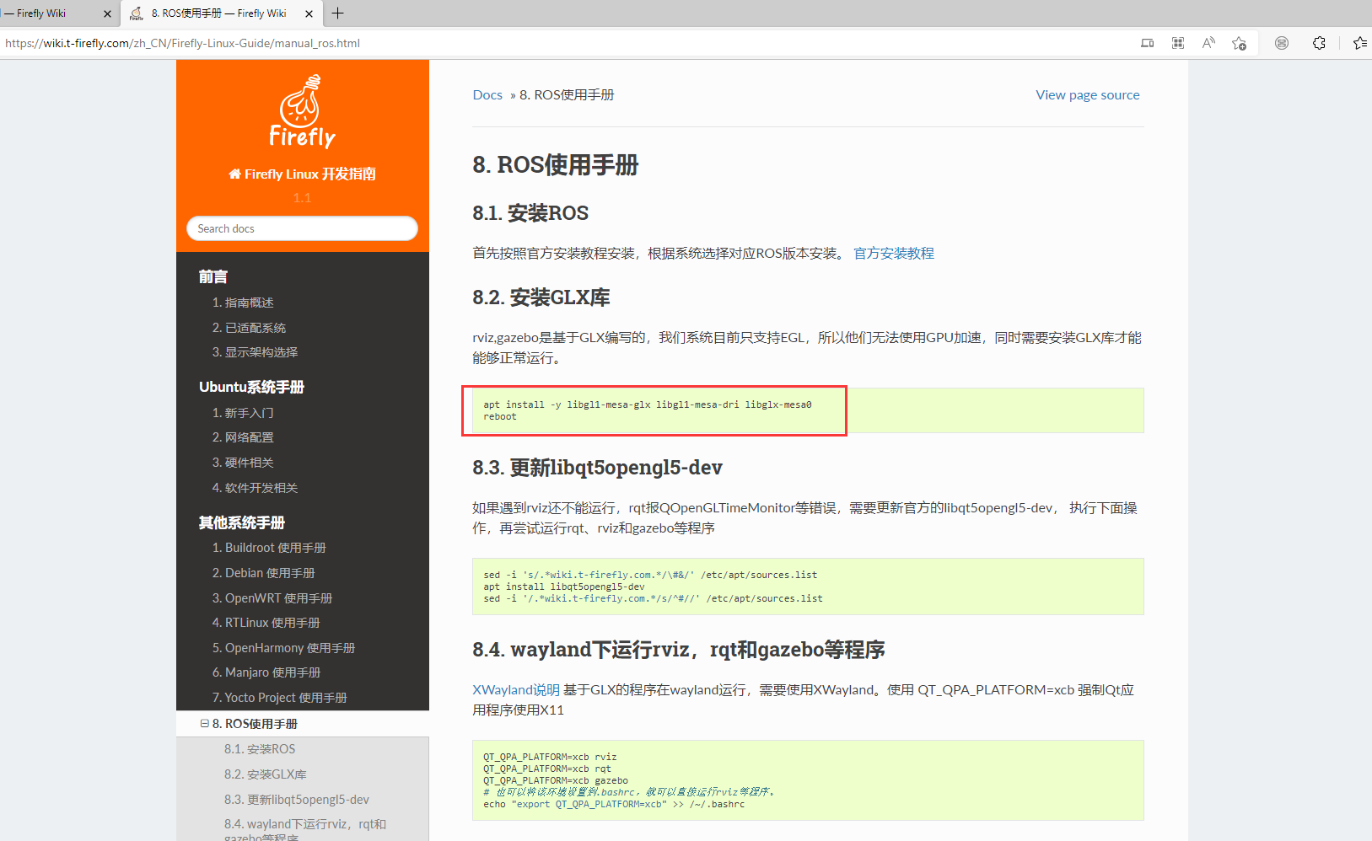Open the View page source link
The width and height of the screenshot is (1372, 841).
(1087, 94)
